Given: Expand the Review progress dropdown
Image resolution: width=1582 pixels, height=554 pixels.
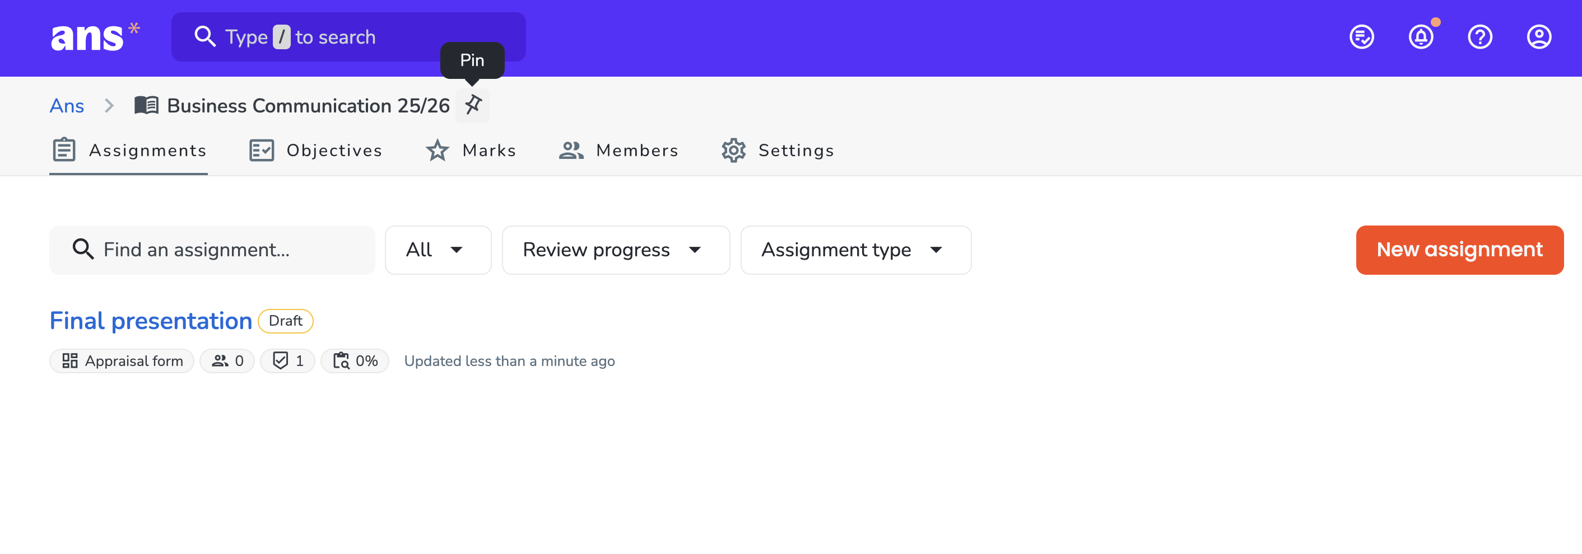Looking at the screenshot, I should coord(615,250).
